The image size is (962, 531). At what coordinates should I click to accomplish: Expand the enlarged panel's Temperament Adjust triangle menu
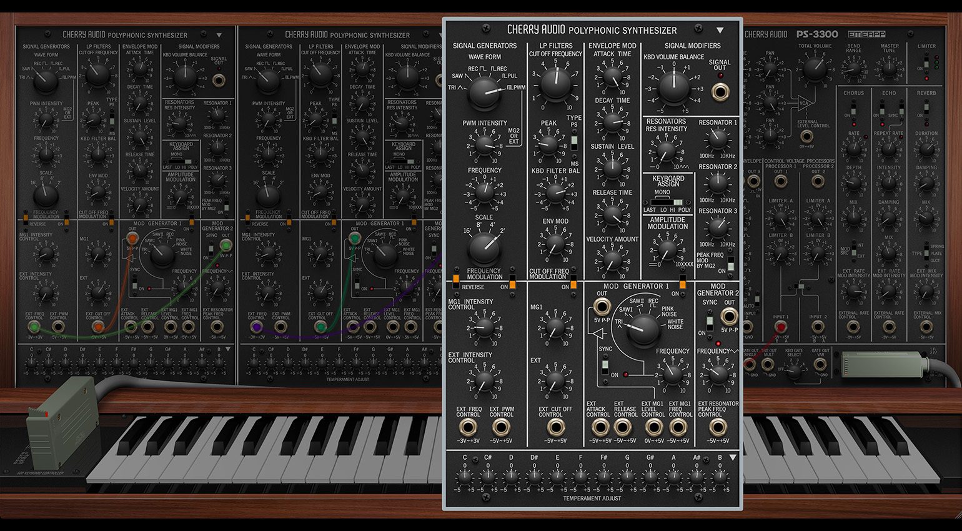click(732, 458)
